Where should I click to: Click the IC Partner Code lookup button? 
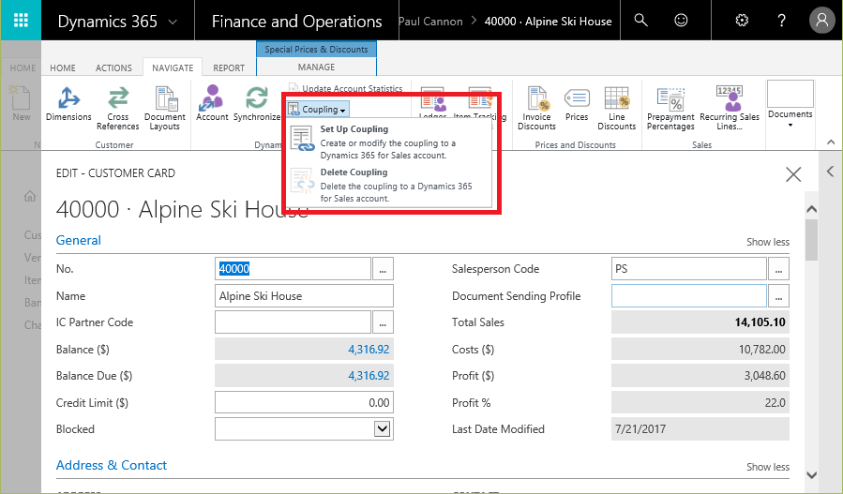coord(383,322)
